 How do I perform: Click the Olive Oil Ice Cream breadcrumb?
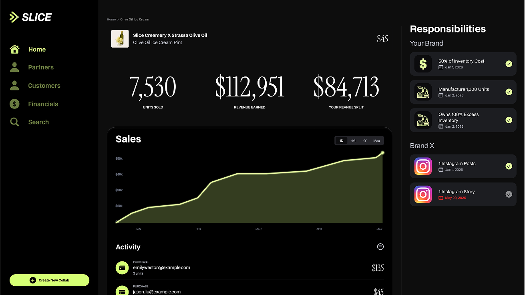coord(135,19)
